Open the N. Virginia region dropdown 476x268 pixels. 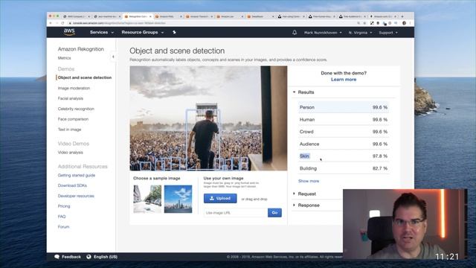[x=360, y=33]
